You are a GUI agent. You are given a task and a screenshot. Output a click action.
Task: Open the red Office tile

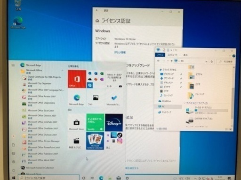[x=77, y=79]
